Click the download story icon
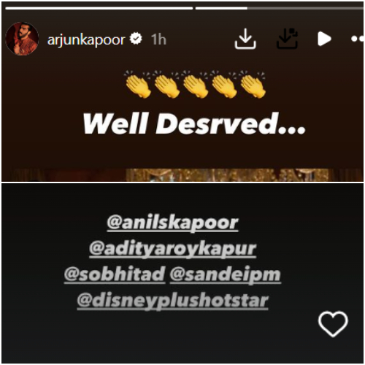This screenshot has width=365, height=365. coord(245,39)
